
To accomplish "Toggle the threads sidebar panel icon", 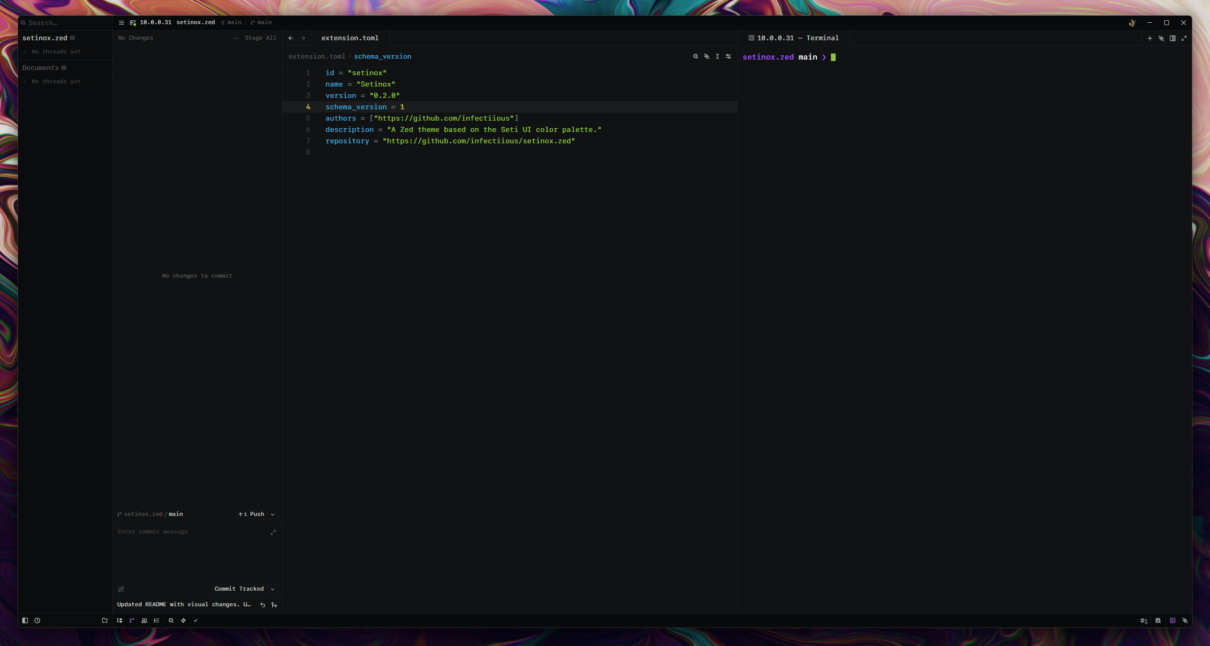I will click(25, 620).
